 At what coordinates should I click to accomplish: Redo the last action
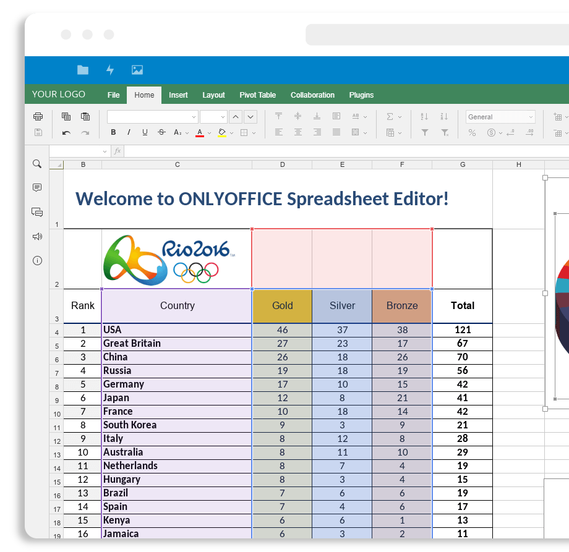tap(85, 133)
